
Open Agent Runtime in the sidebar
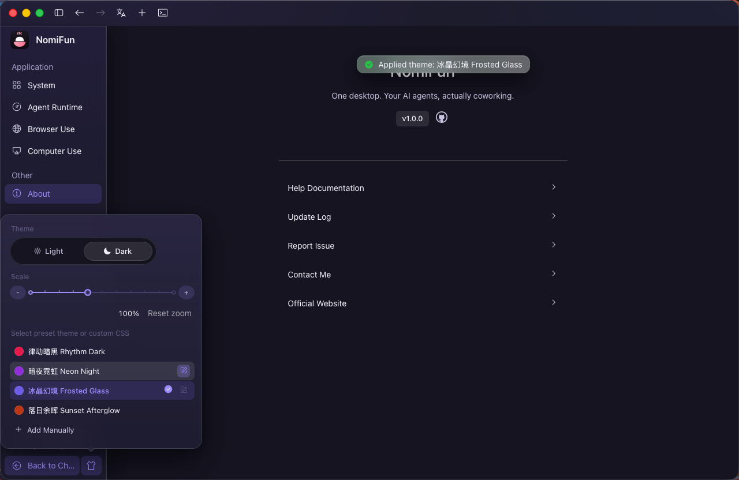[53, 107]
